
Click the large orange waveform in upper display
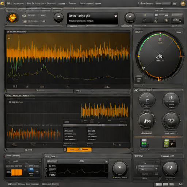coord(68,53)
